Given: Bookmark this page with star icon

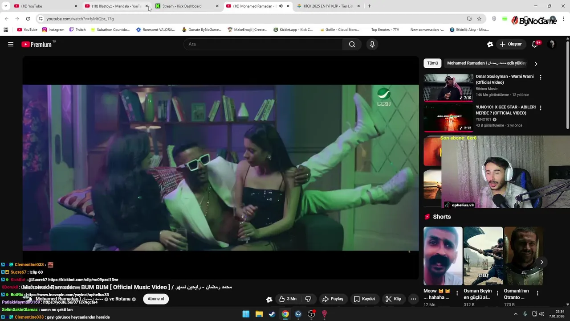Looking at the screenshot, I should [x=479, y=19].
